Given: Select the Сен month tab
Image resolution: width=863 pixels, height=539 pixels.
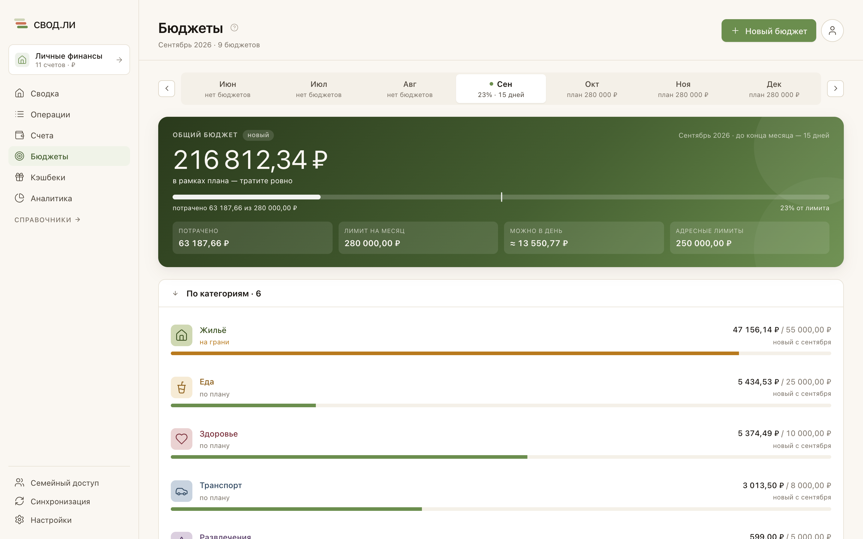Looking at the screenshot, I should coord(501,89).
